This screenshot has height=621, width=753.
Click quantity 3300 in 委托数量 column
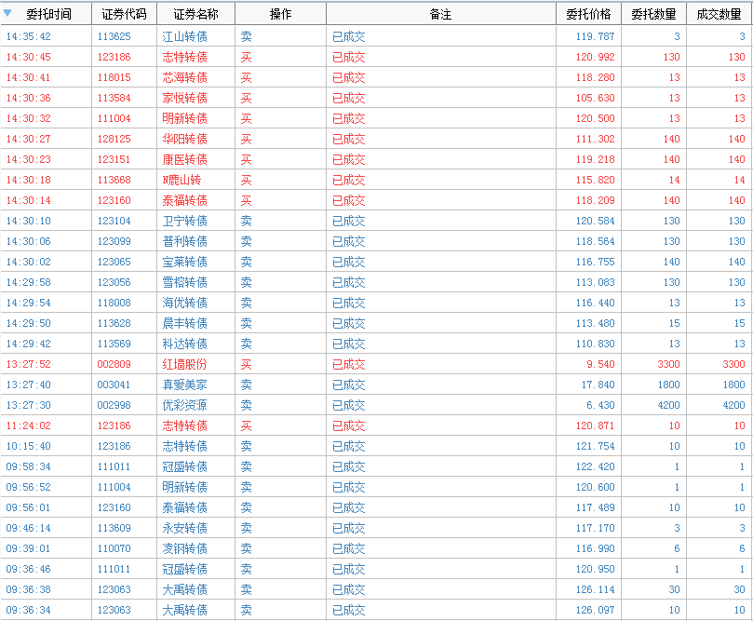coord(668,365)
